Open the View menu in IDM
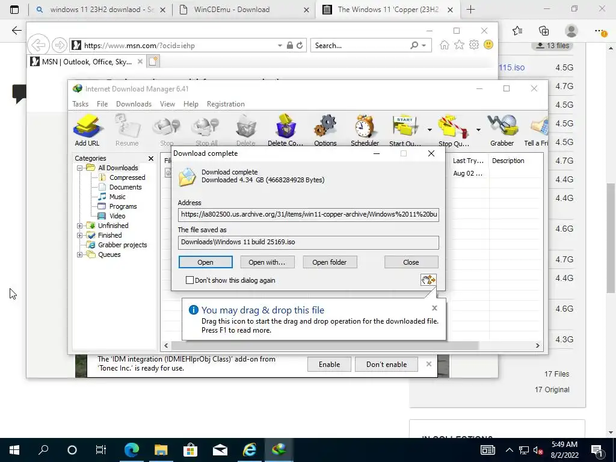The width and height of the screenshot is (616, 462). [167, 103]
